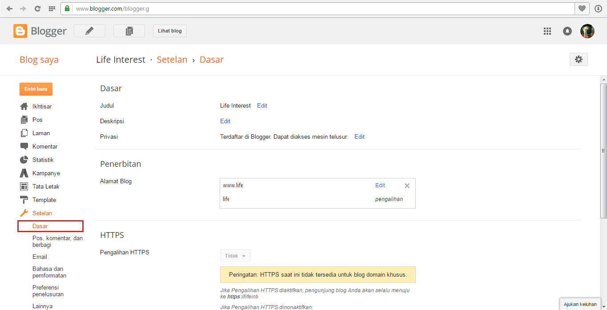This screenshot has width=607, height=310.
Task: Click the Entri baru button
Action: click(36, 89)
